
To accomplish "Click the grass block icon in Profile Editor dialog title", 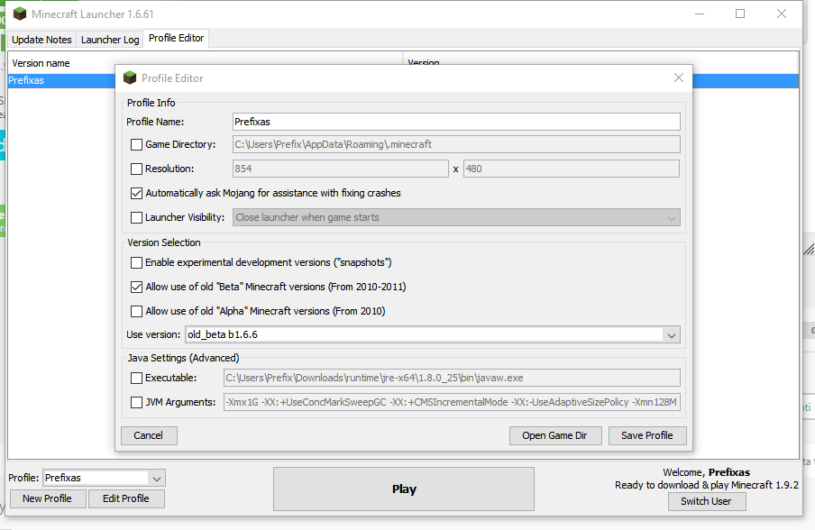I will (x=130, y=78).
